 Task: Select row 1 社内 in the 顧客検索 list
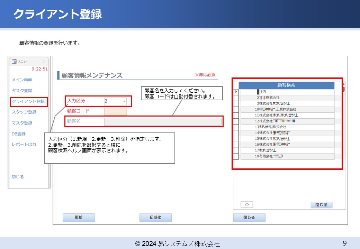[270, 92]
